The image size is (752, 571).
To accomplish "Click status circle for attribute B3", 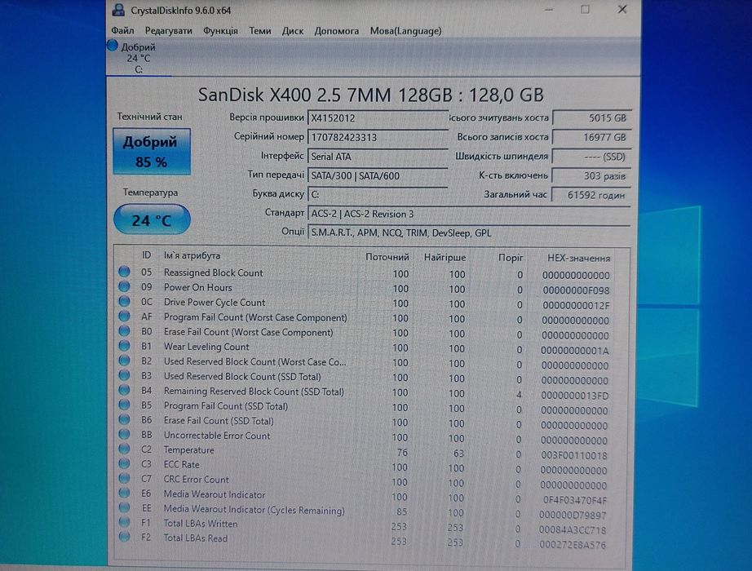I will [124, 375].
